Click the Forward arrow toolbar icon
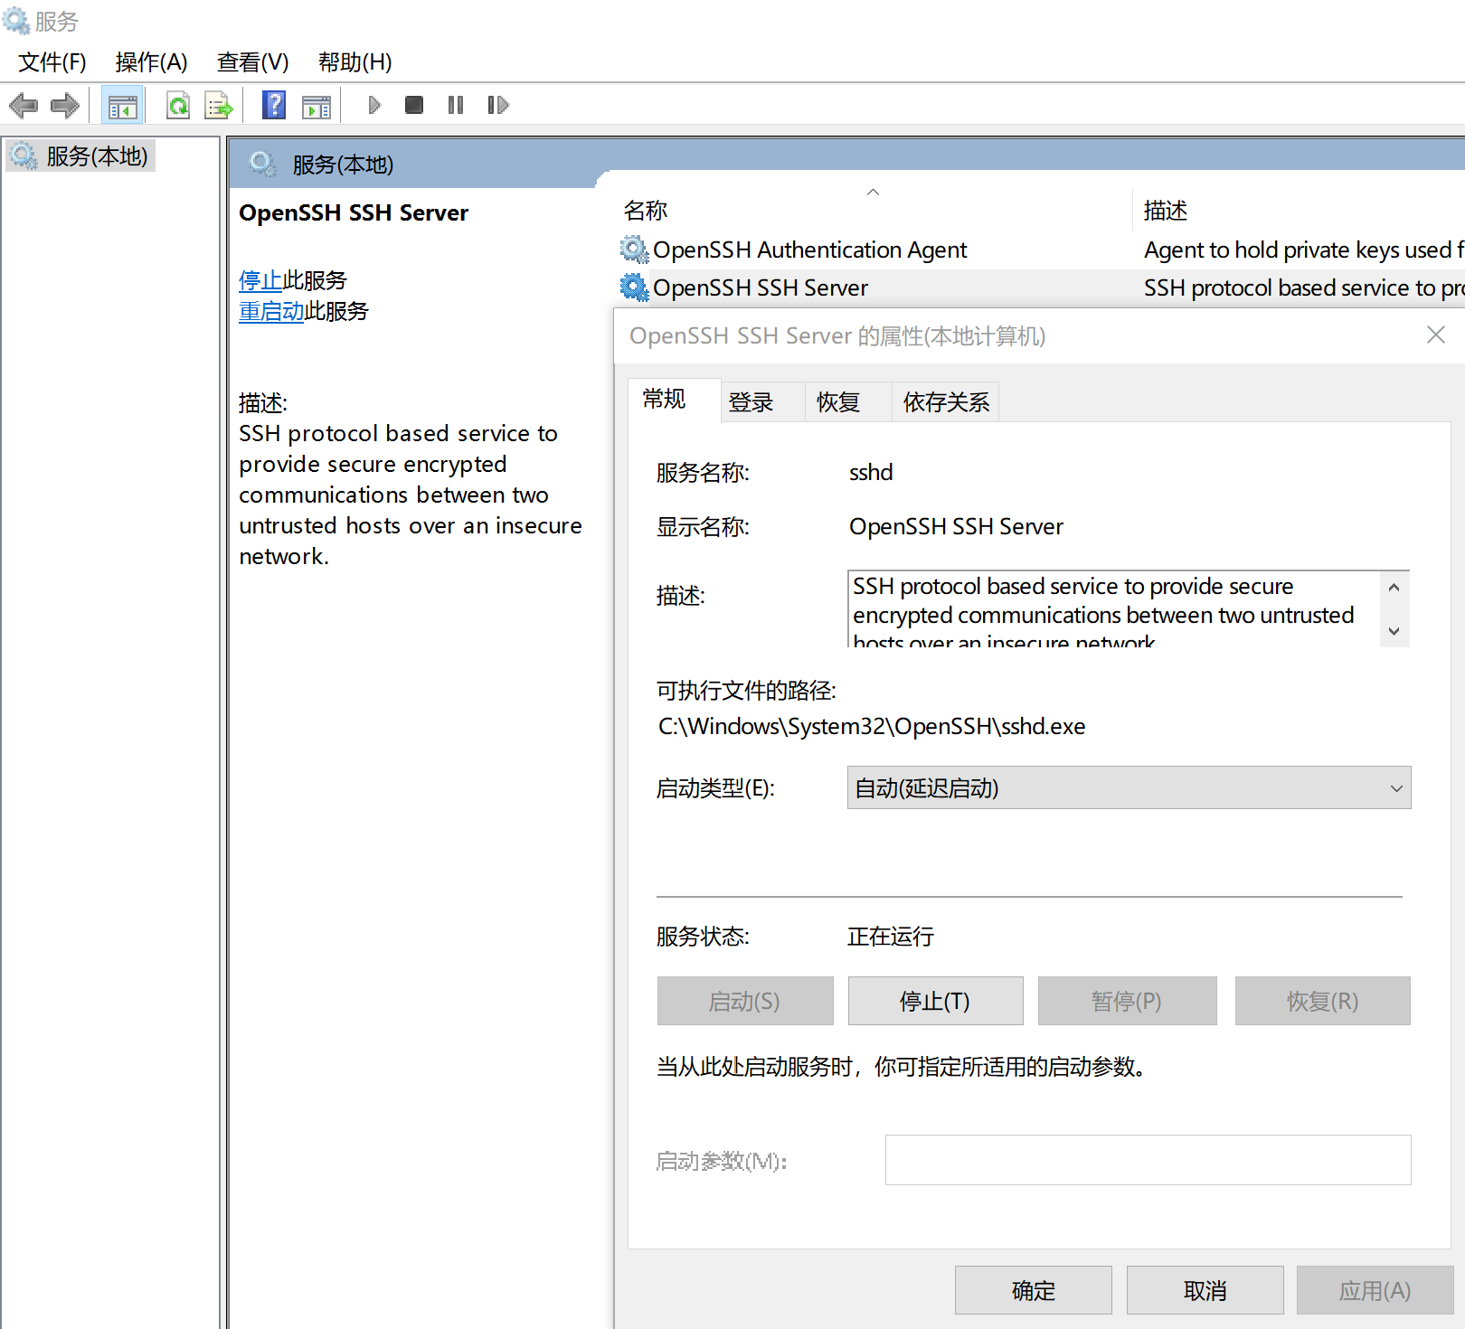Image resolution: width=1465 pixels, height=1329 pixels. tap(65, 106)
